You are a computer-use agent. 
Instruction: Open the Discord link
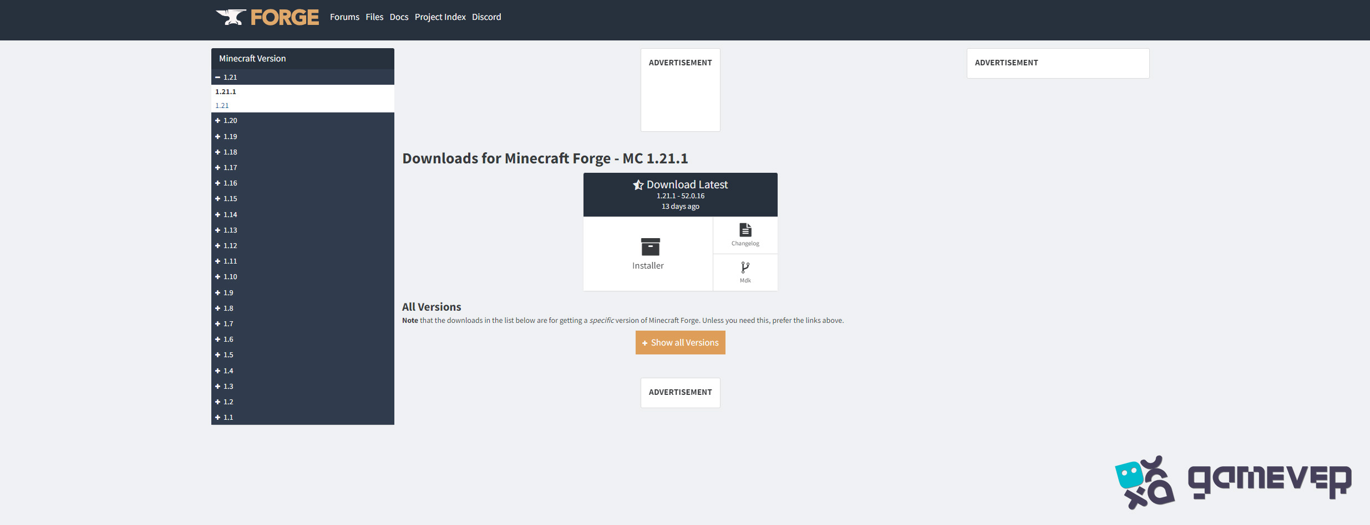(486, 17)
